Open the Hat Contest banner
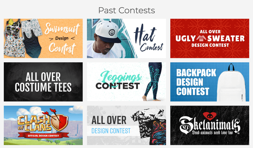The image size is (253, 148). click(x=126, y=38)
